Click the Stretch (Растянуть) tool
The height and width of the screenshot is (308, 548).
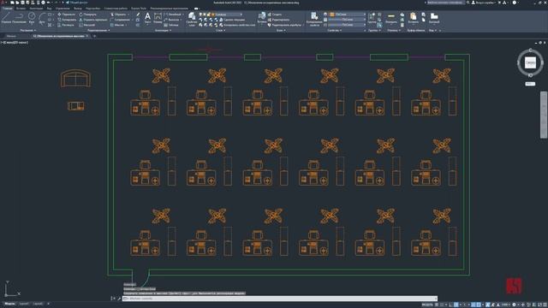(66, 25)
